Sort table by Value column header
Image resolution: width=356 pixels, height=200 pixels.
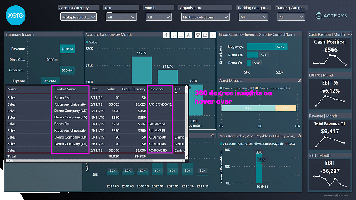point(112,89)
